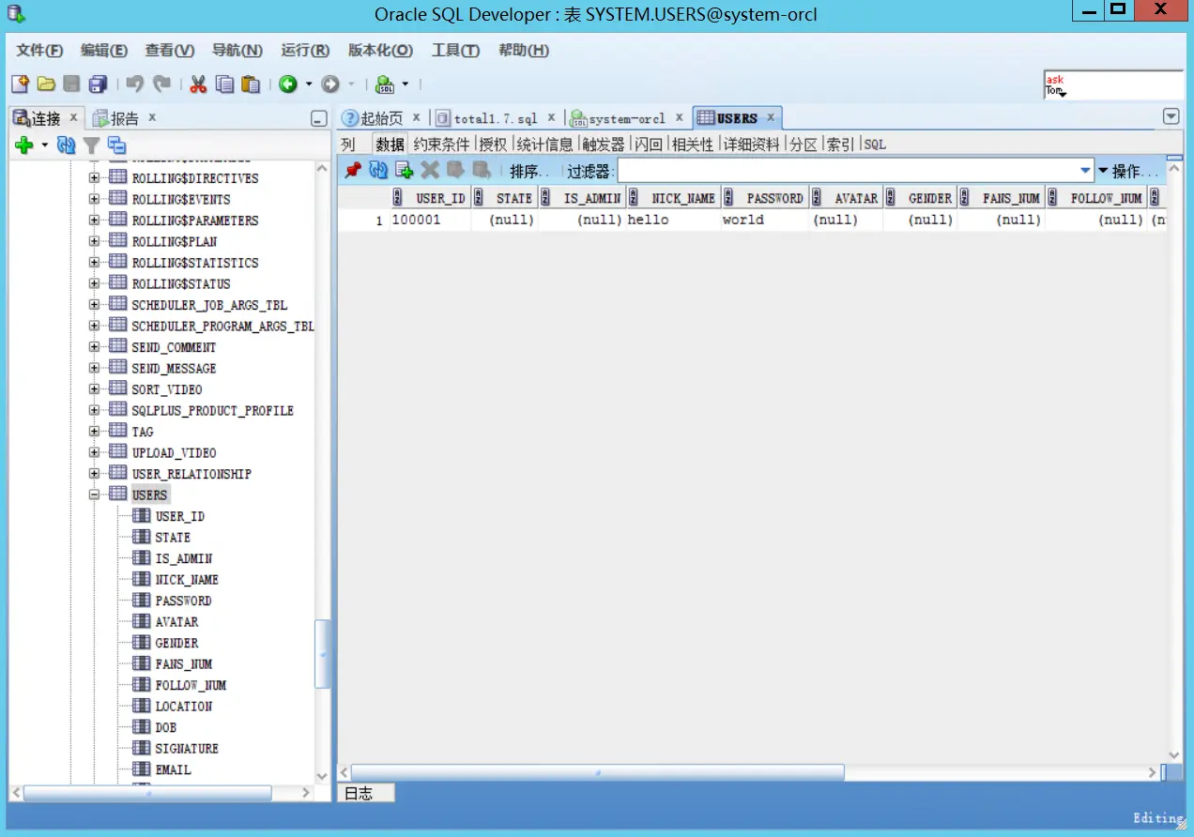Click the Commit Changes icon

point(455,170)
